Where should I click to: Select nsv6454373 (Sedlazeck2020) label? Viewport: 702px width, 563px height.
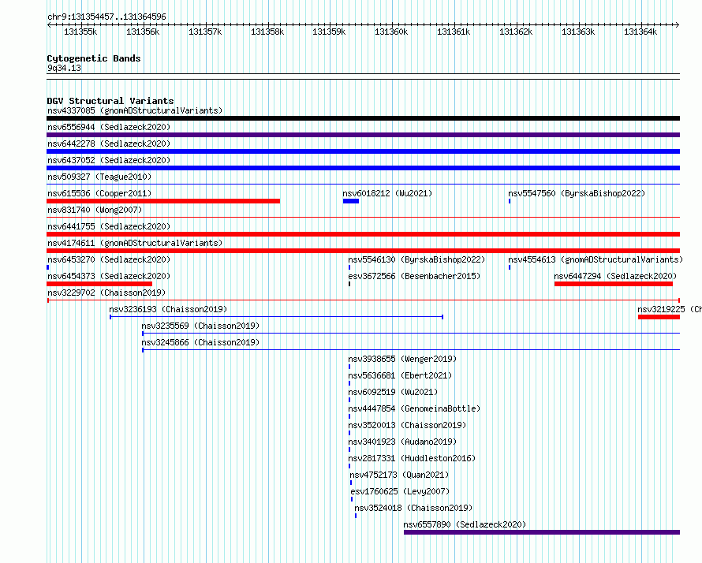point(109,276)
